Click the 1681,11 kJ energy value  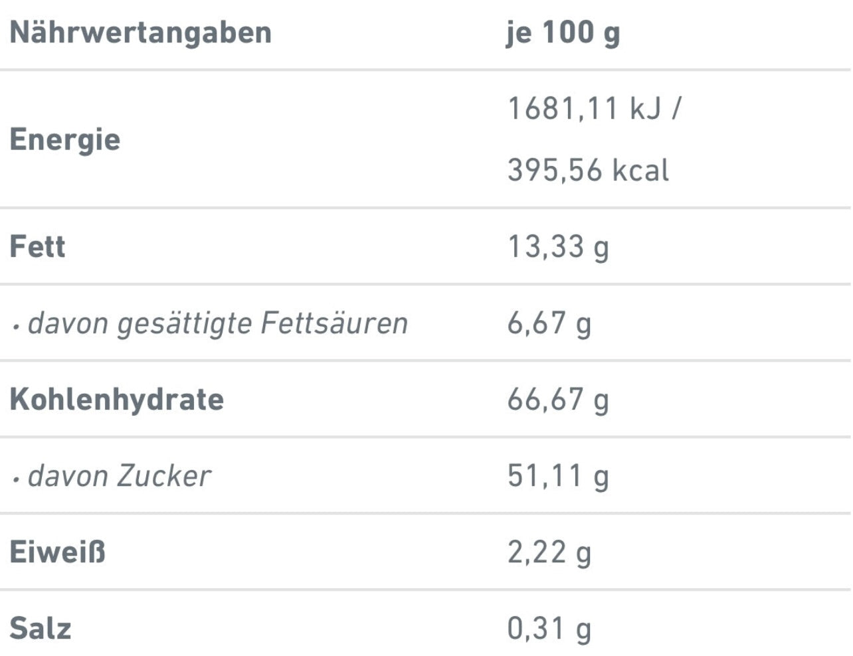tap(585, 108)
